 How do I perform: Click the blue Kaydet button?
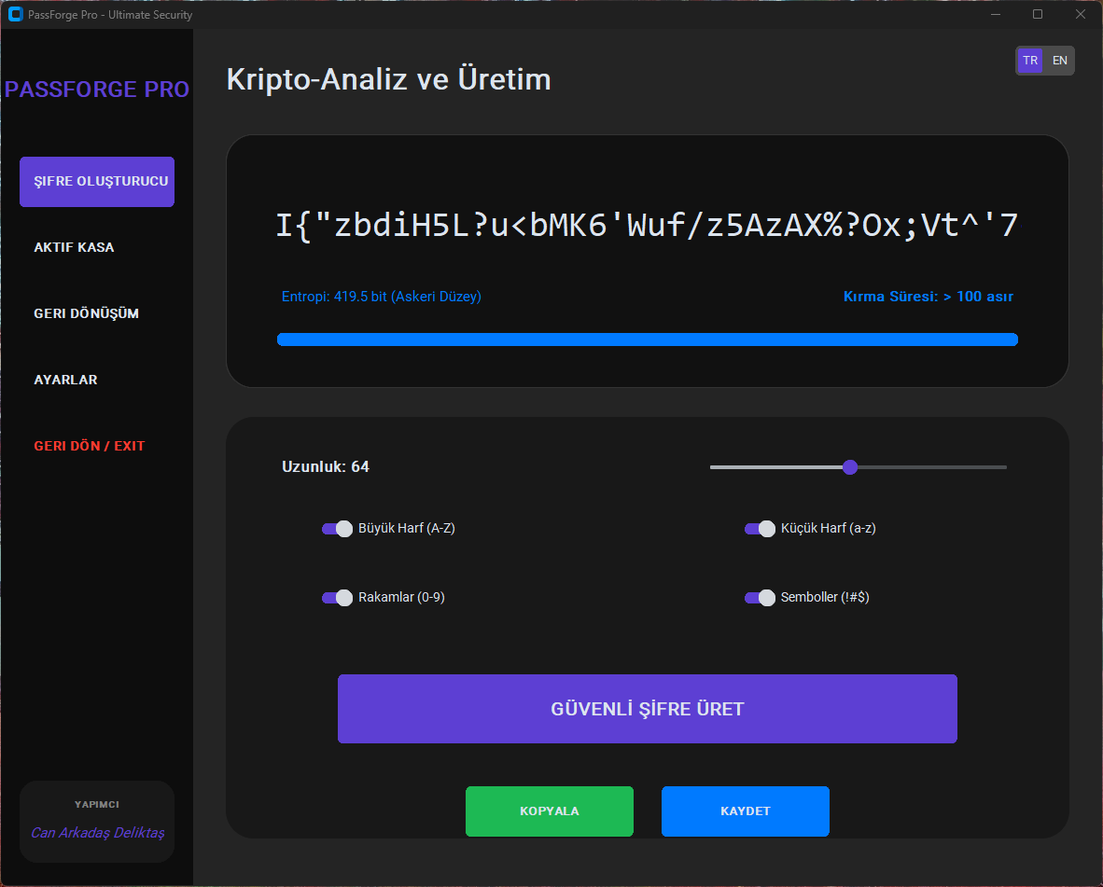click(x=746, y=811)
